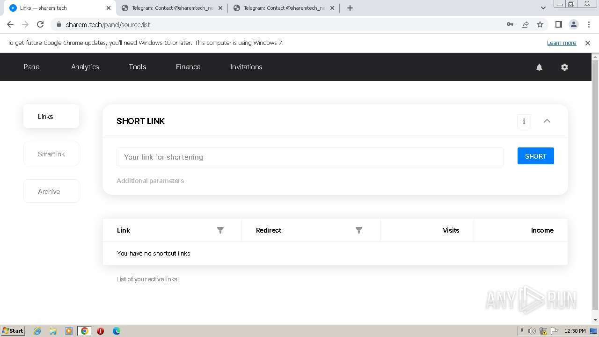Click the info icon in Short Link card
The width and height of the screenshot is (599, 337).
click(524, 121)
